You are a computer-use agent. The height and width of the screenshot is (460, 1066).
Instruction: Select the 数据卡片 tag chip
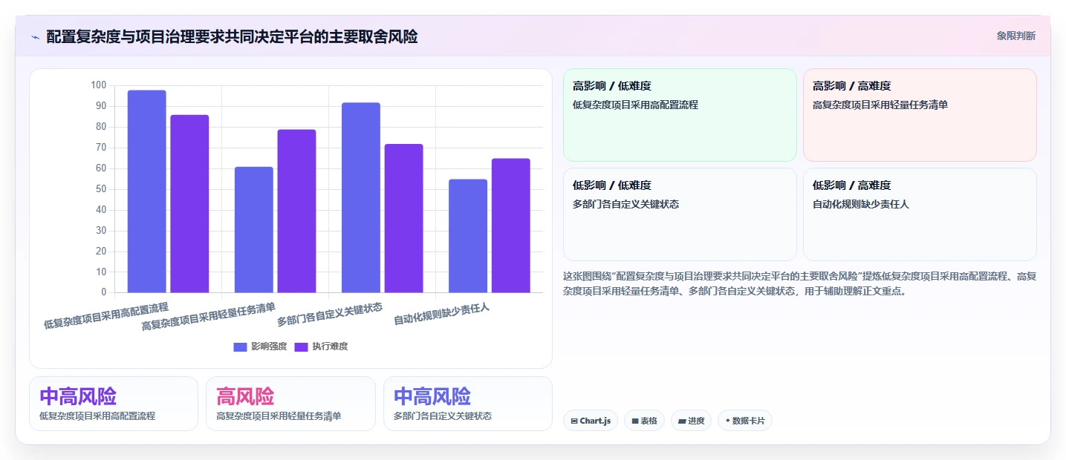click(x=745, y=421)
